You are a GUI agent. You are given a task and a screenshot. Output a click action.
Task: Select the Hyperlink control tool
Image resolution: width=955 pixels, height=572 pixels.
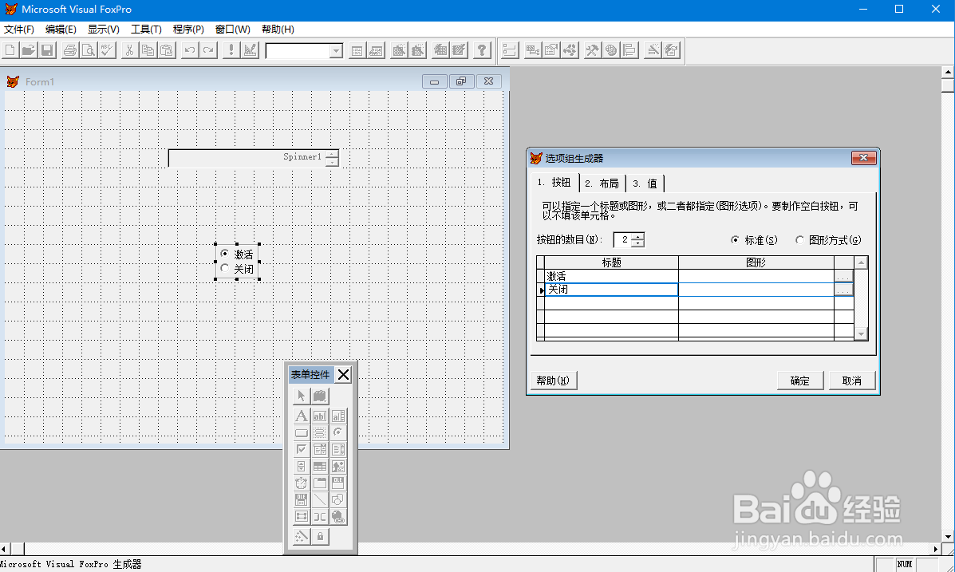pyautogui.click(x=338, y=517)
